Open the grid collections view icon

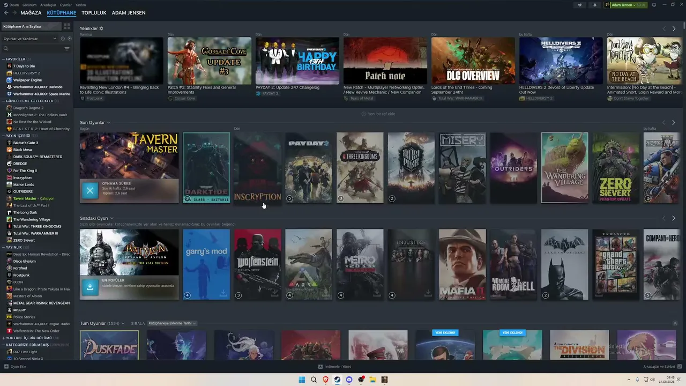tap(67, 26)
